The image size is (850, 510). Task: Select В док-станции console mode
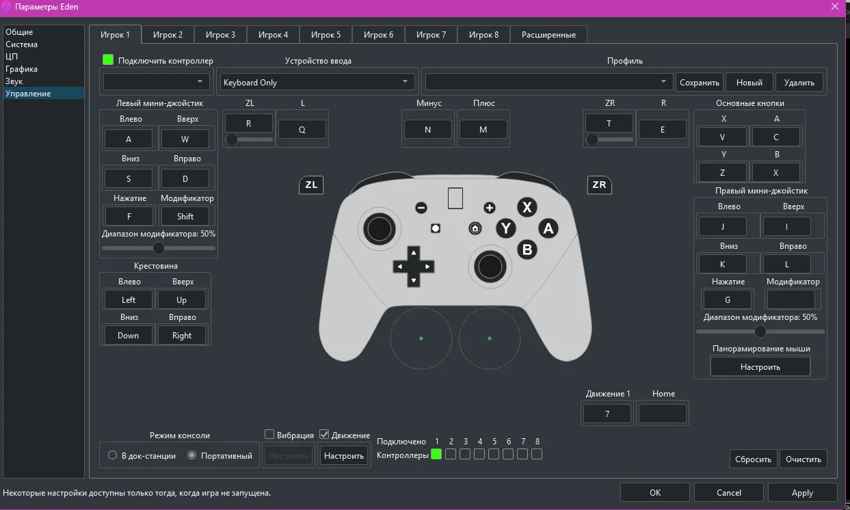click(x=113, y=455)
